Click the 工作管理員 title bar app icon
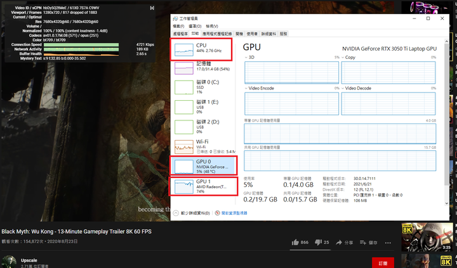This screenshot has width=457, height=268. pos(175,18)
